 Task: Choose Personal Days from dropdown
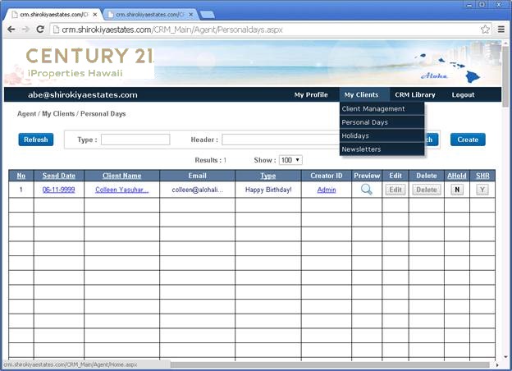point(382,122)
